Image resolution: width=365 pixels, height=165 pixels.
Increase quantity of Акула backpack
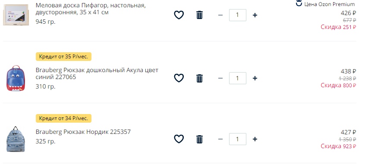255,78
